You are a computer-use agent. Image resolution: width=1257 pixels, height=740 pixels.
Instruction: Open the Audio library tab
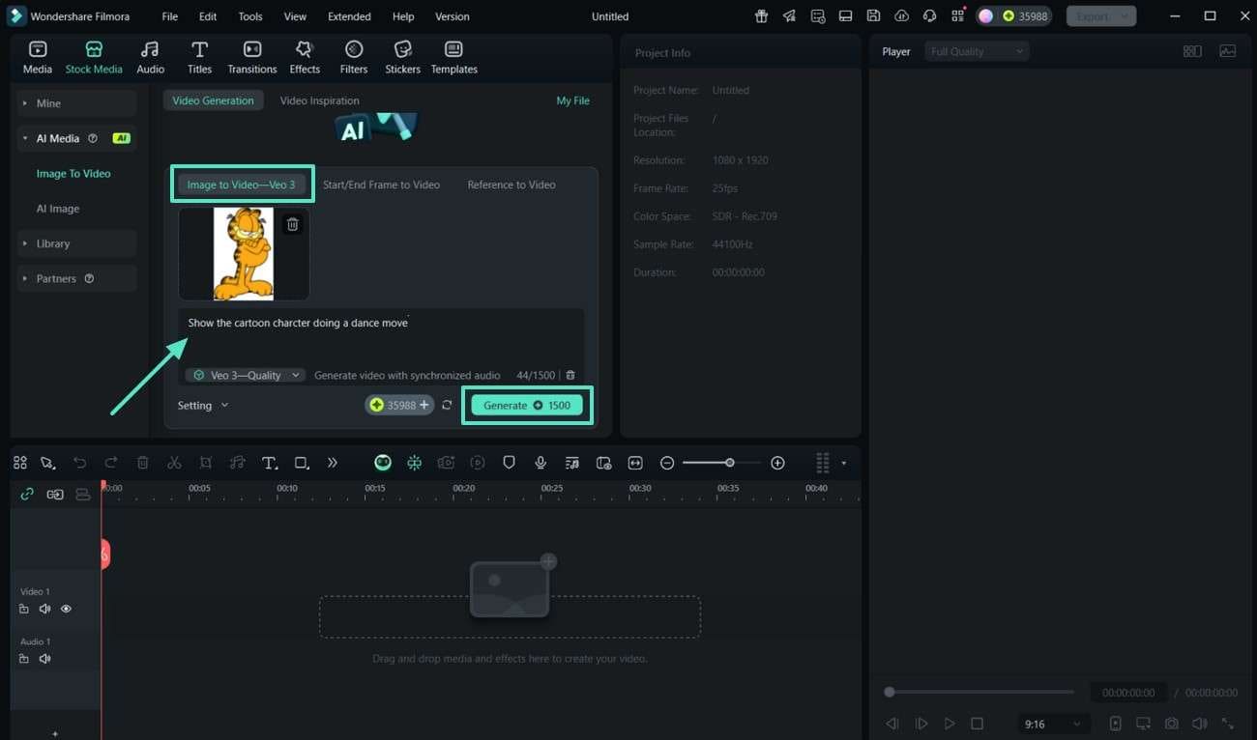coord(150,57)
